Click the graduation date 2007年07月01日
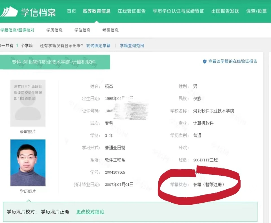The height and width of the screenshot is (223, 271). pos(119,185)
